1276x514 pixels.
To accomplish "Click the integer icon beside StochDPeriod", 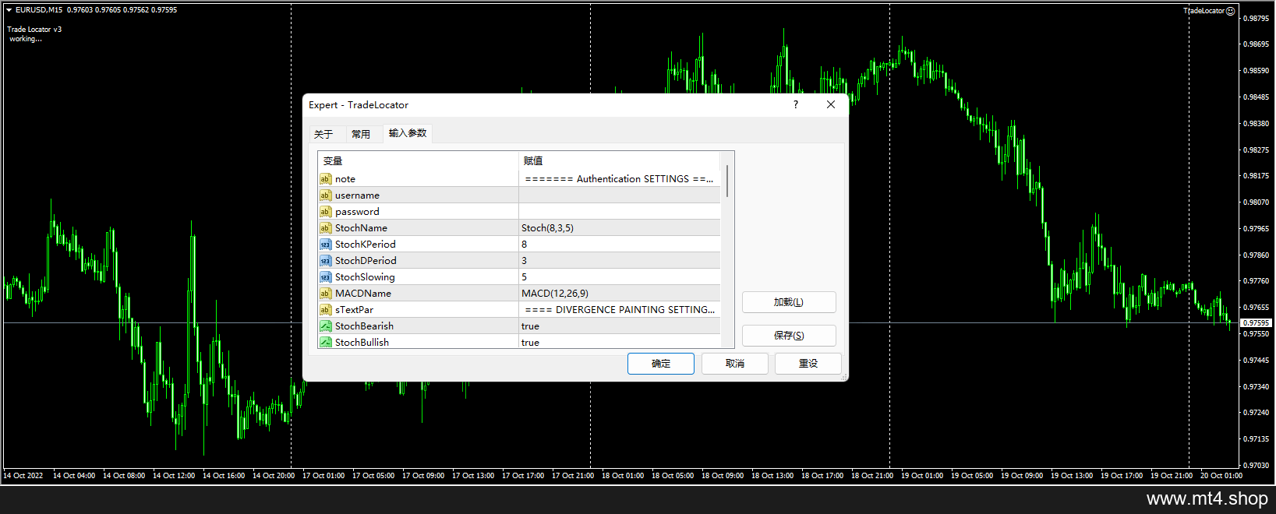I will [325, 261].
